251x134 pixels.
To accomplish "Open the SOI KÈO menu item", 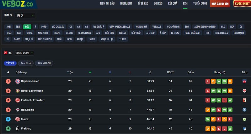I will tap(158, 3).
